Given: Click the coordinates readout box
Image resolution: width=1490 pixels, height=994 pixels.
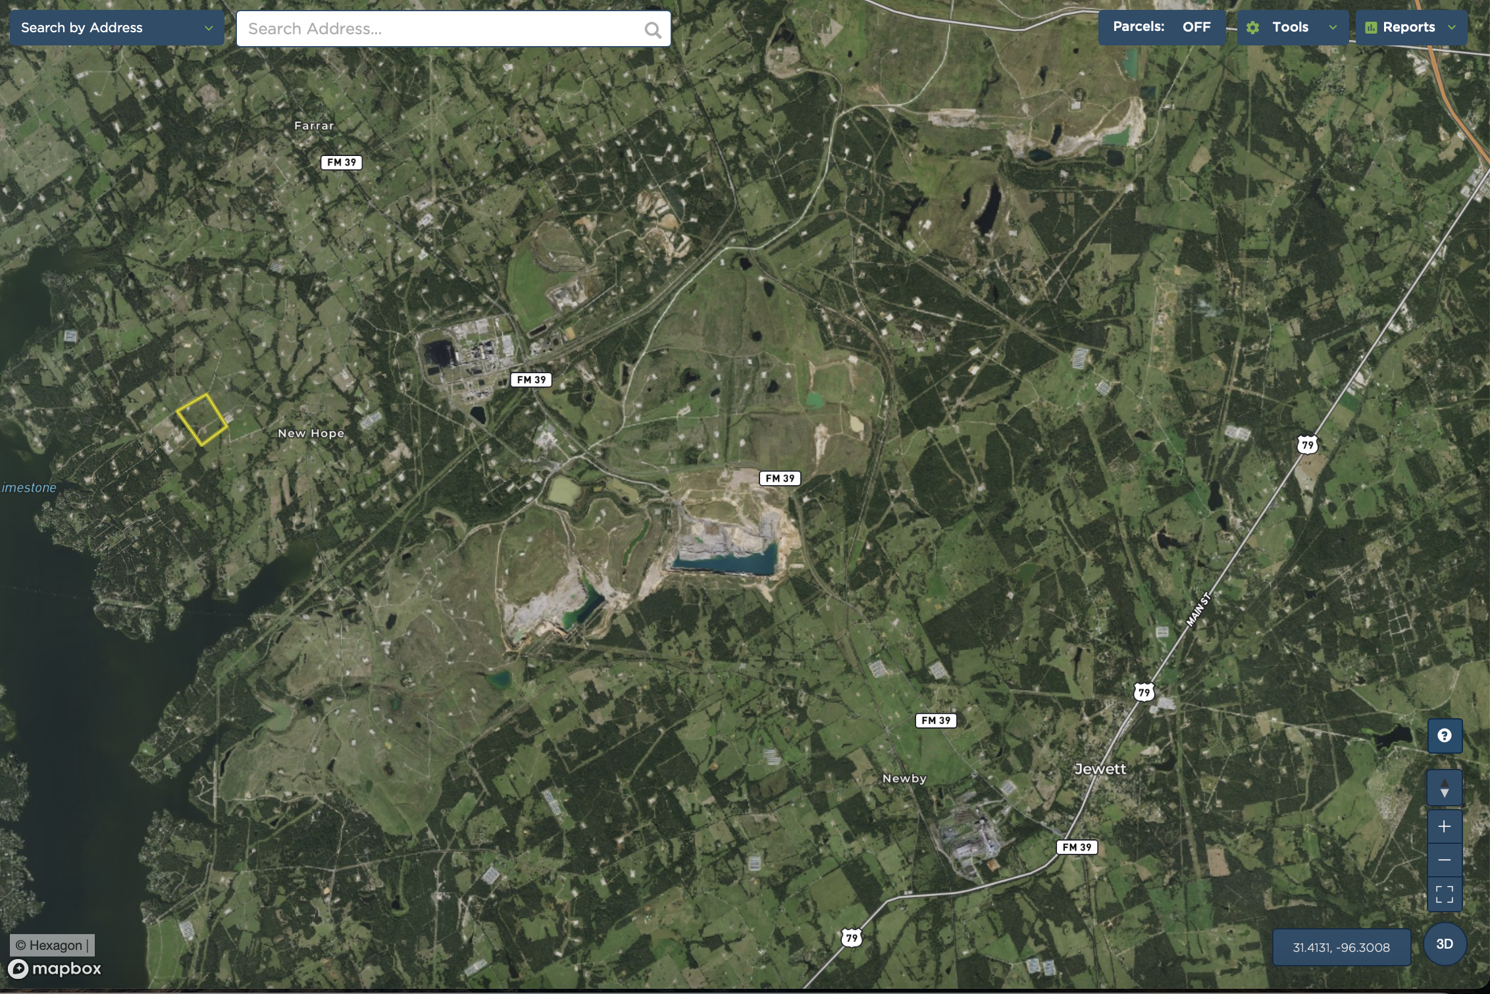Looking at the screenshot, I should click(x=1341, y=947).
